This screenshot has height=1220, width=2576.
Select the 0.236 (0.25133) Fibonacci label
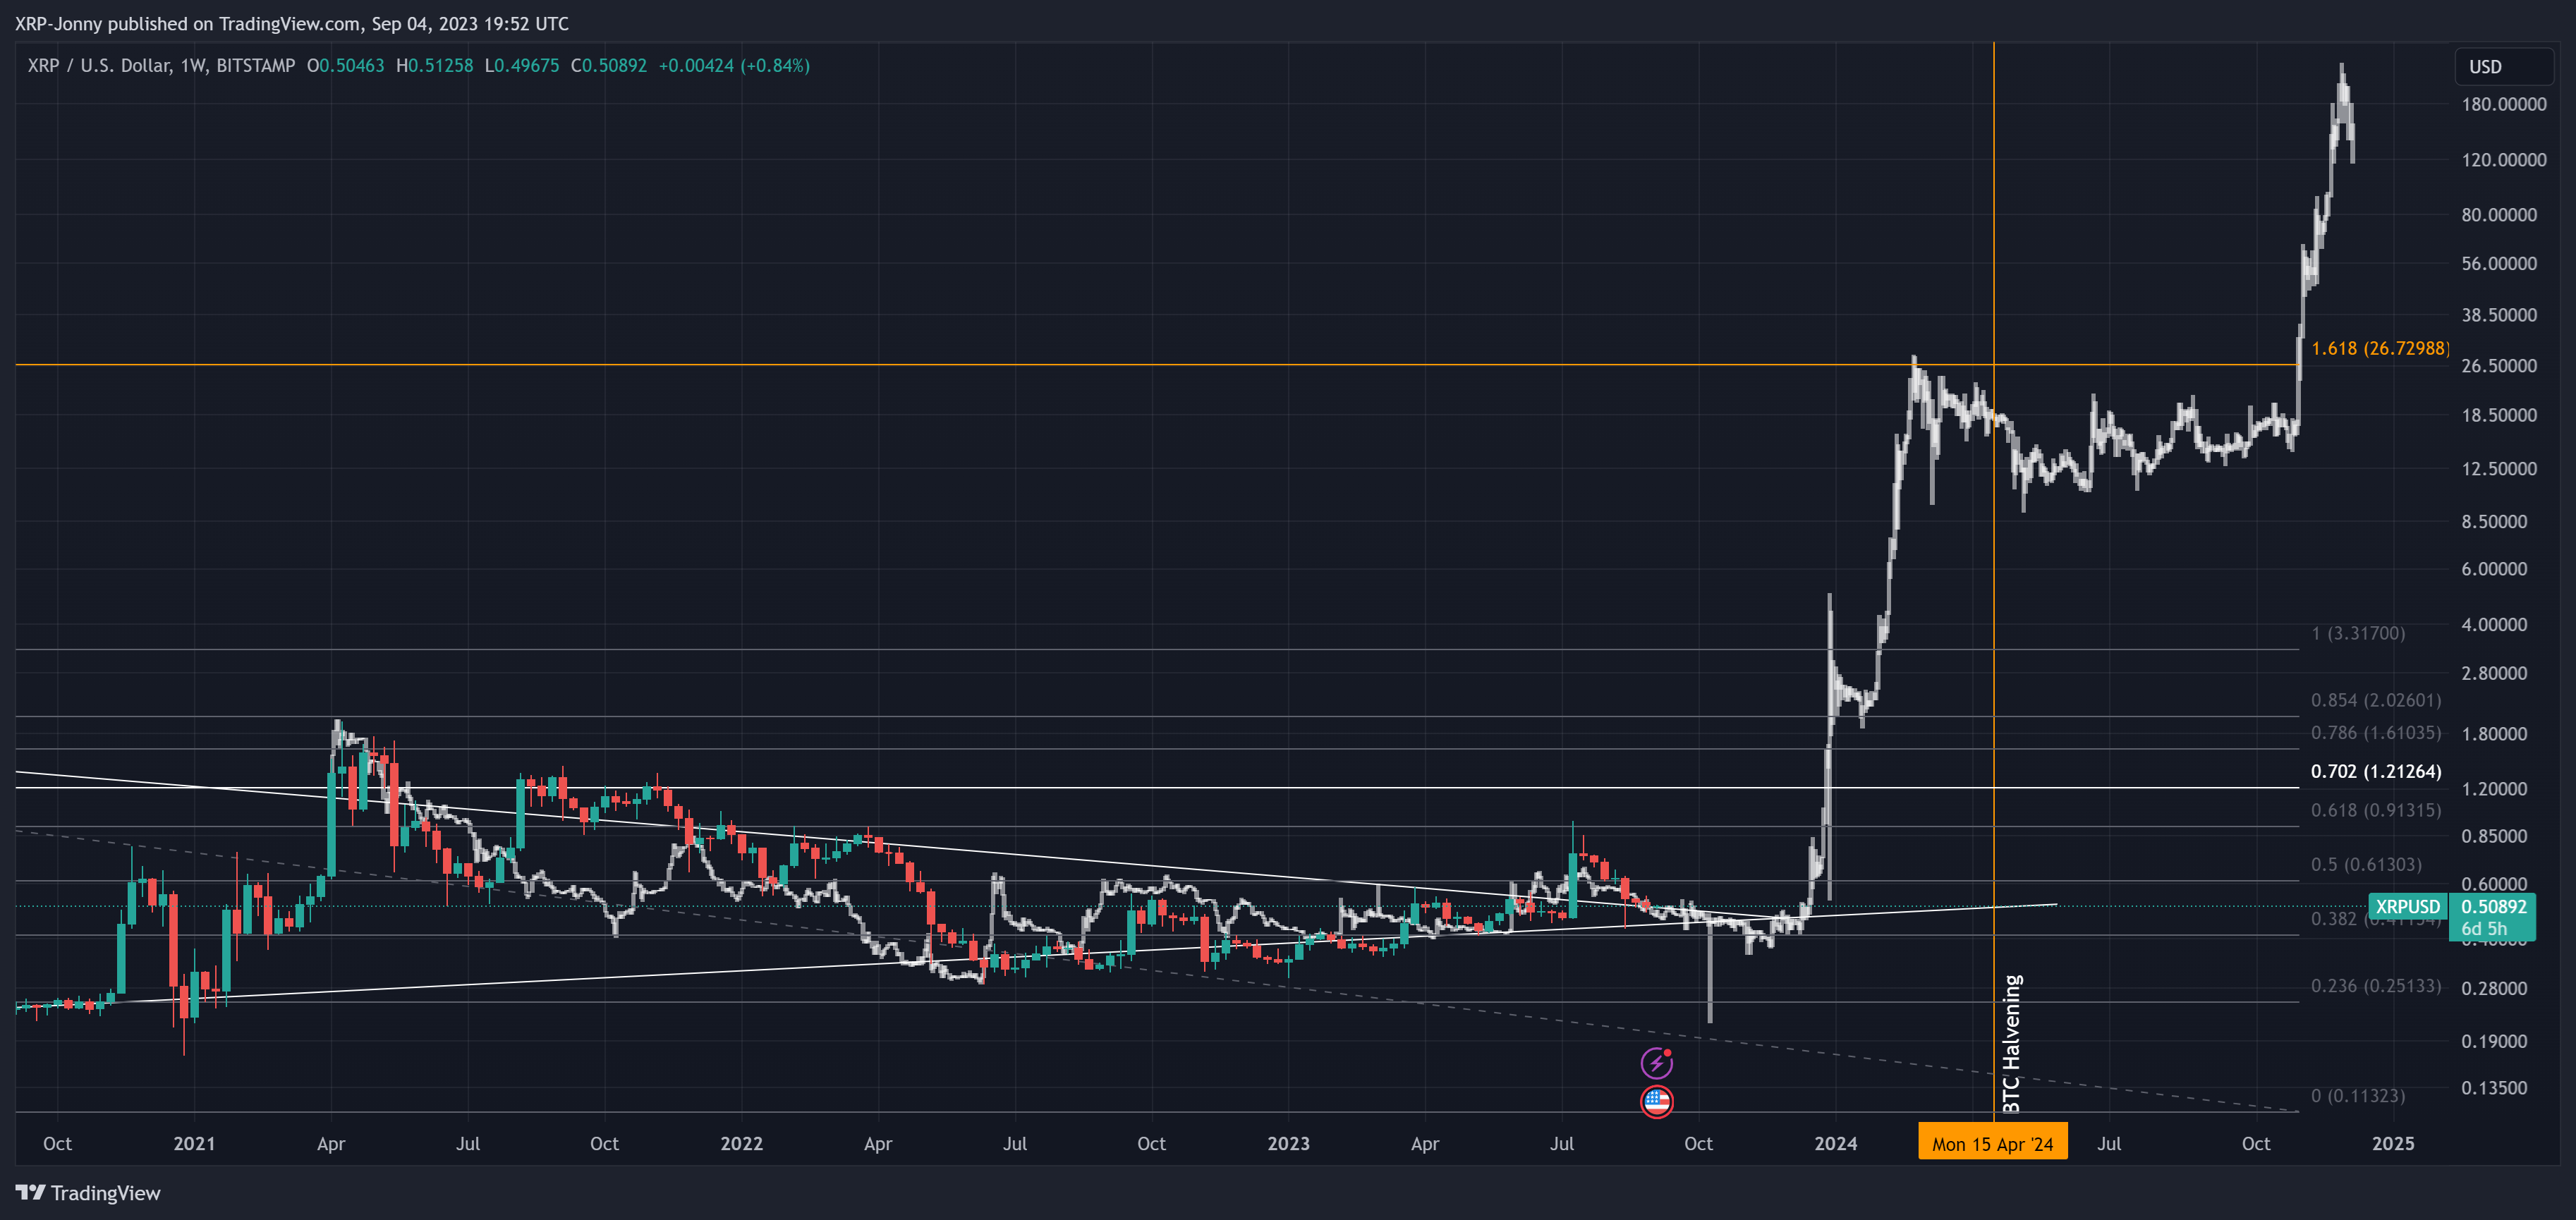(x=2375, y=986)
